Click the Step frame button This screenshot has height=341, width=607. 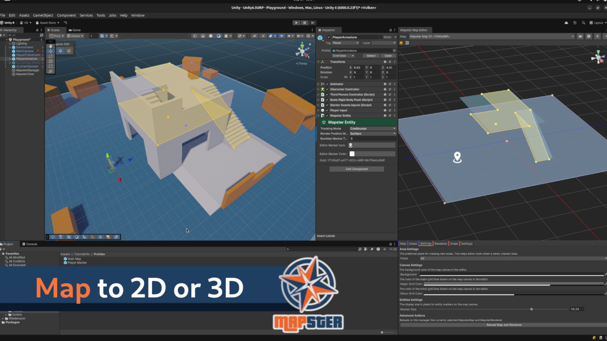pyautogui.click(x=313, y=23)
